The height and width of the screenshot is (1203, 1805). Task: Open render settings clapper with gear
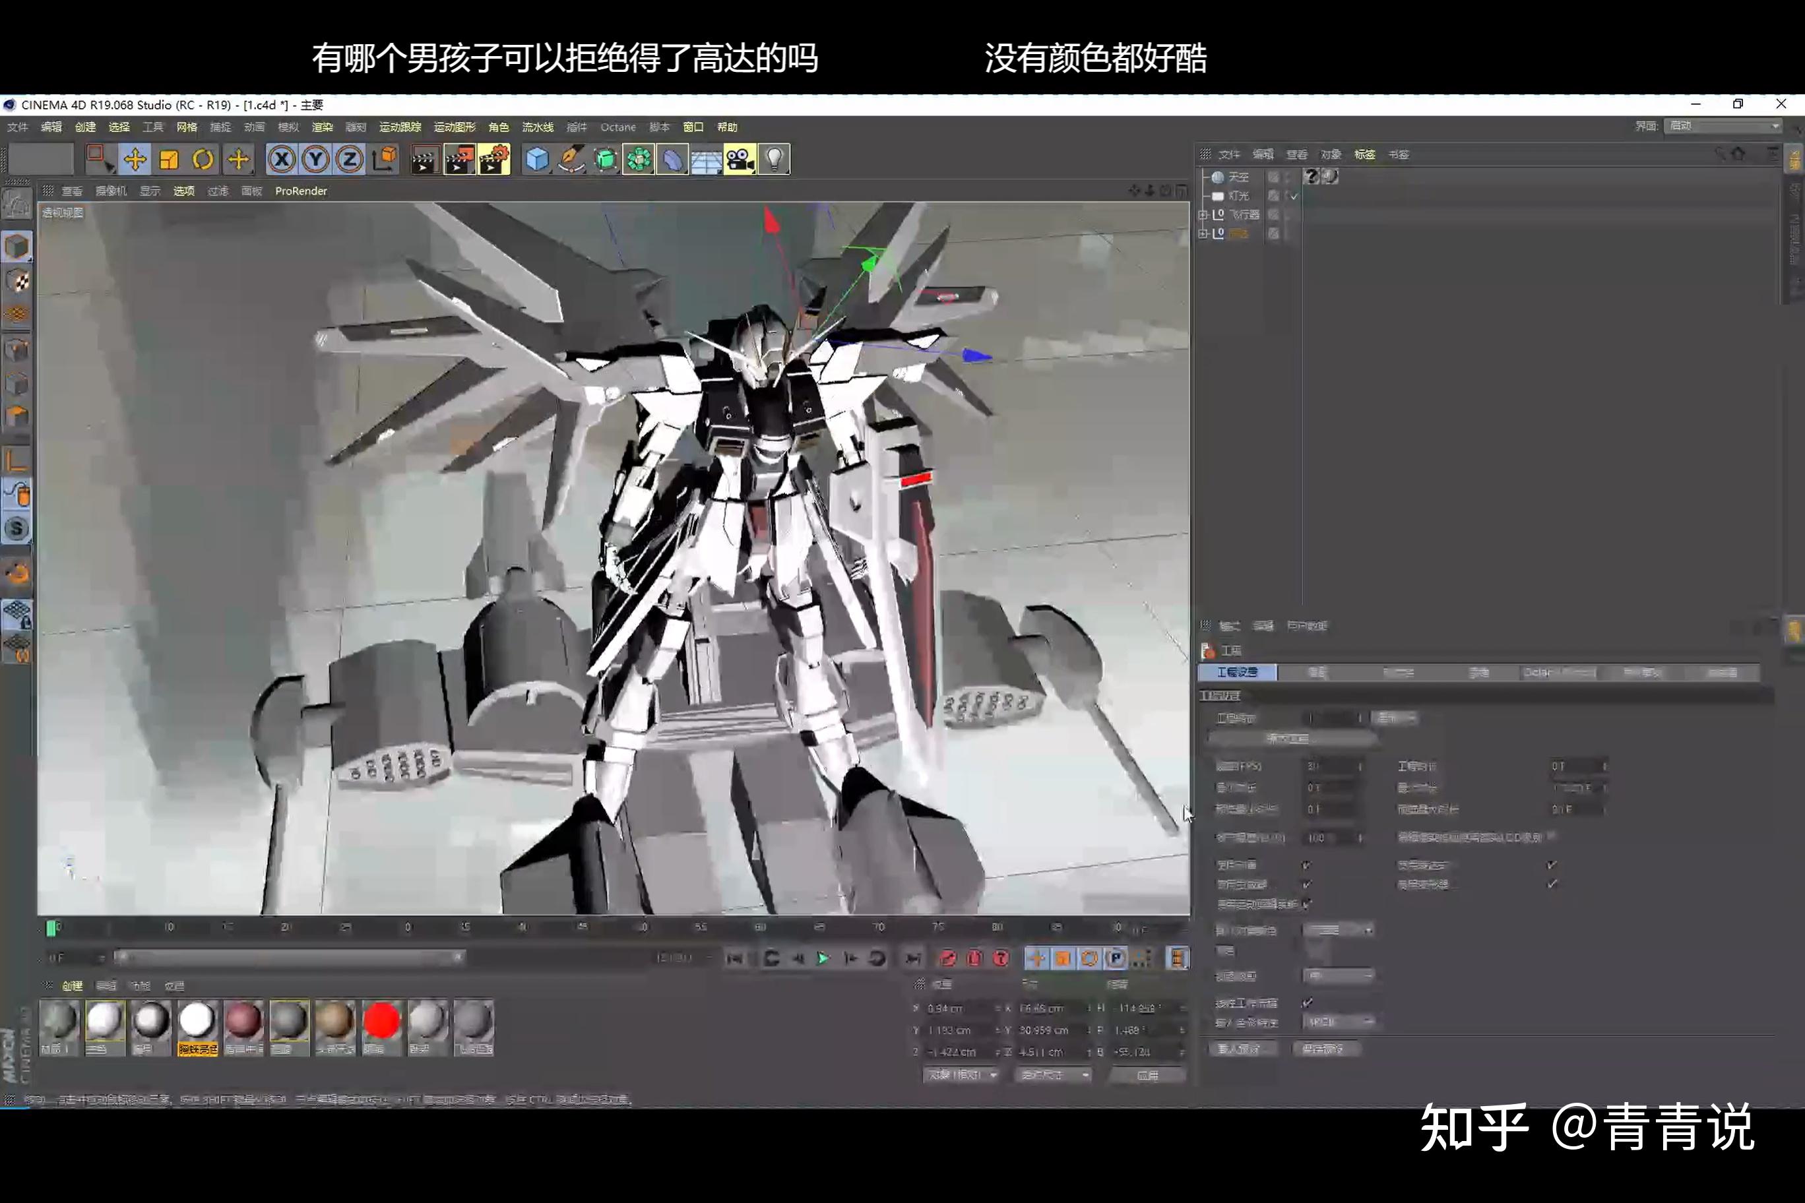click(x=494, y=160)
